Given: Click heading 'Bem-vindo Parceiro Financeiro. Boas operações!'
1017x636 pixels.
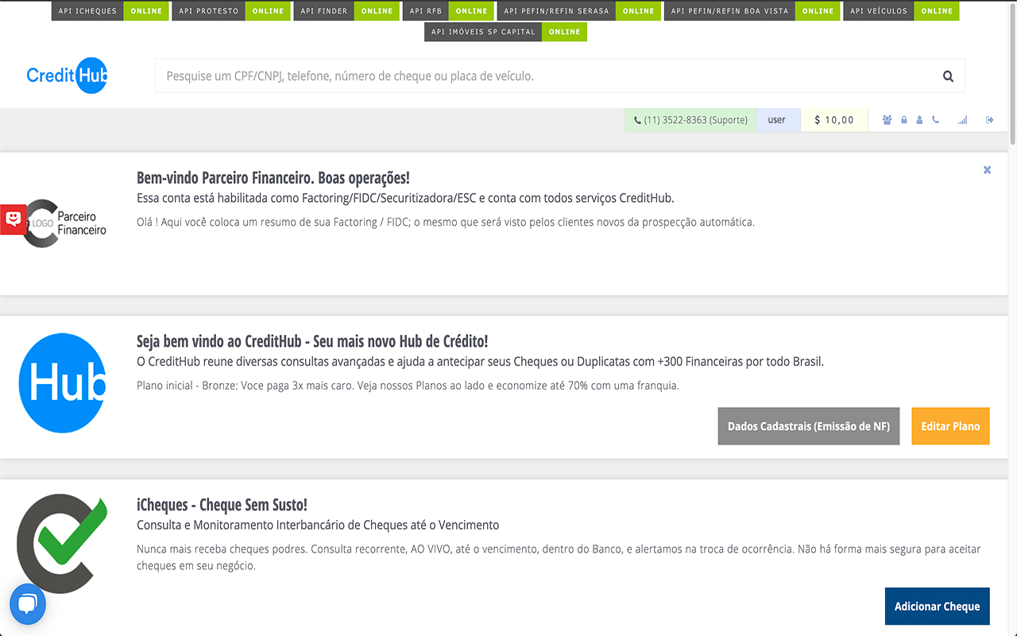Looking at the screenshot, I should click(x=273, y=178).
